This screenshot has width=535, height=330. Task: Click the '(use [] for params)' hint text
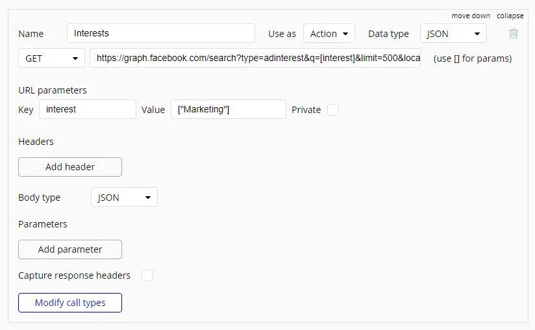tap(473, 58)
